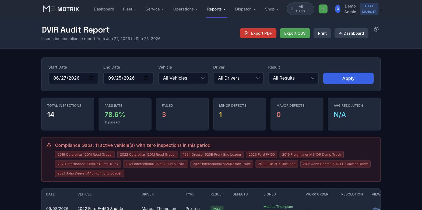
Task: Click the Export CSV button
Action: pyautogui.click(x=295, y=33)
